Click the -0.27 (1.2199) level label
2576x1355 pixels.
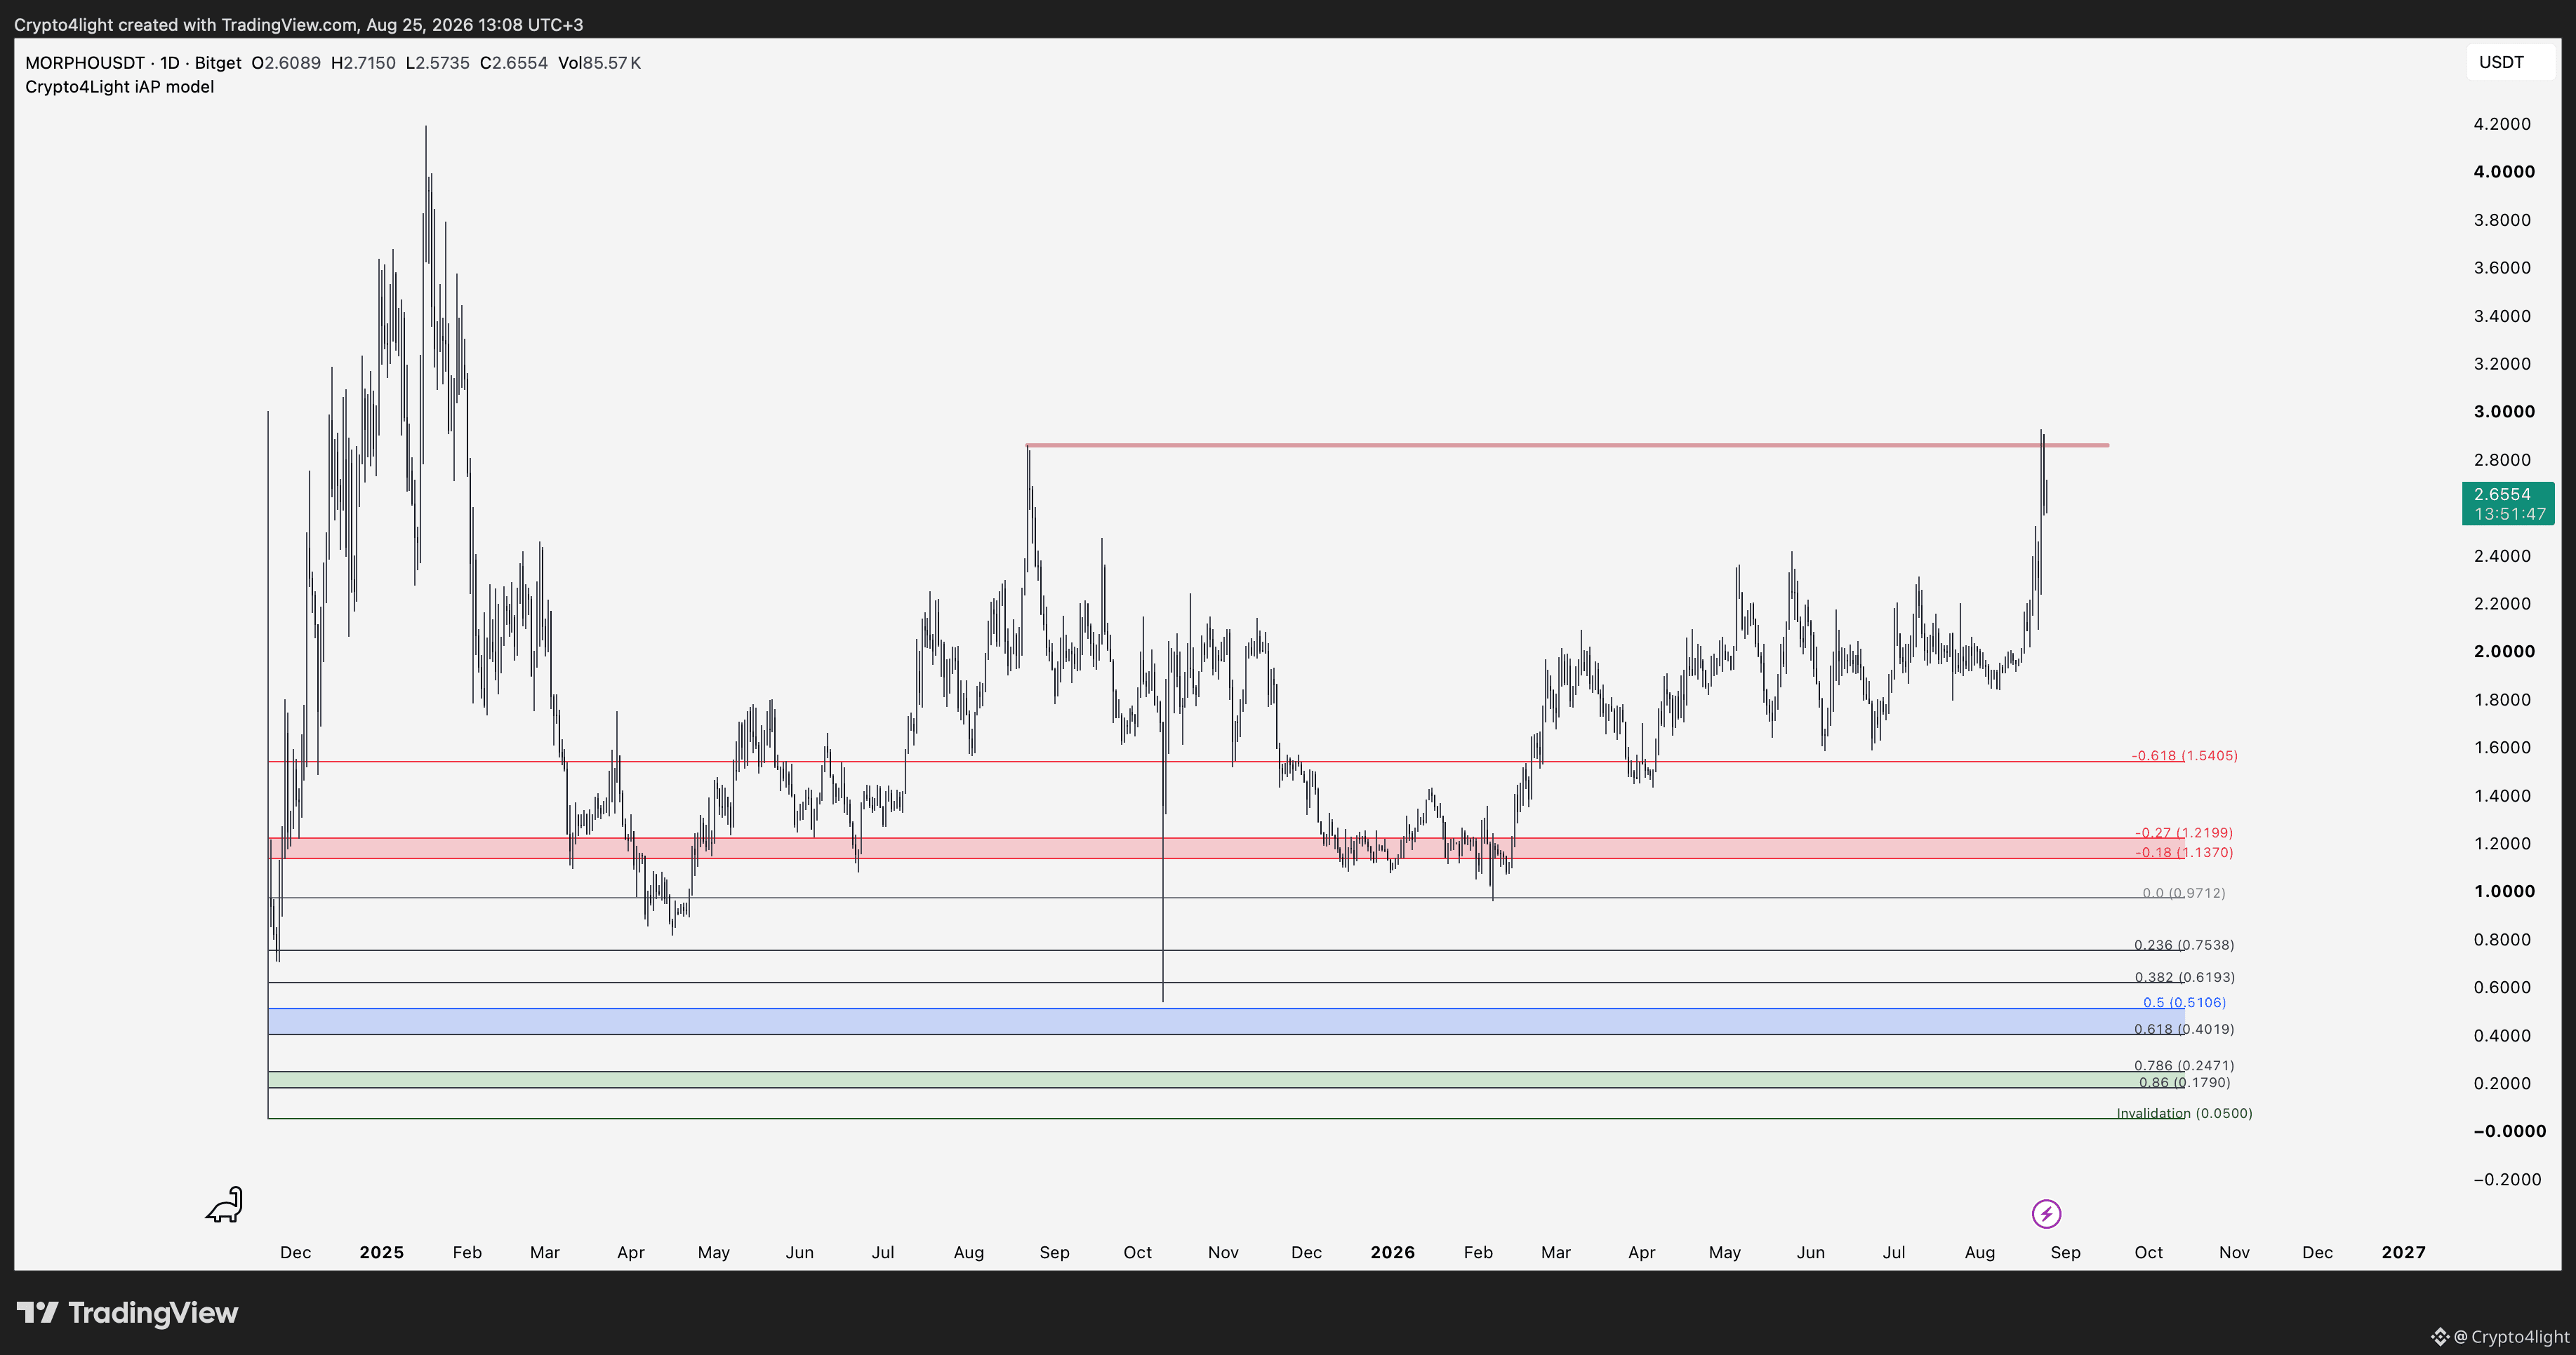(x=2183, y=832)
